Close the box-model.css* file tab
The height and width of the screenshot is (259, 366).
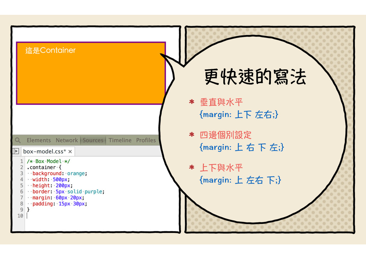(70, 152)
